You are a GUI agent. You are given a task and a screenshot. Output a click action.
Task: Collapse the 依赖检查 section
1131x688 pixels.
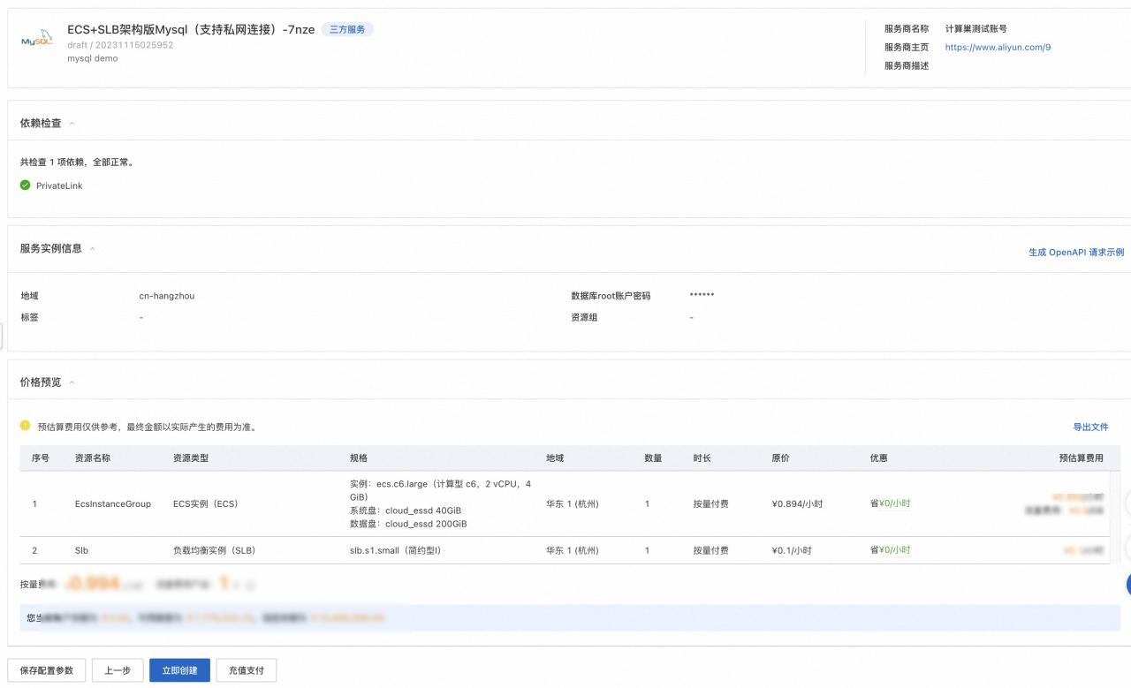72,124
